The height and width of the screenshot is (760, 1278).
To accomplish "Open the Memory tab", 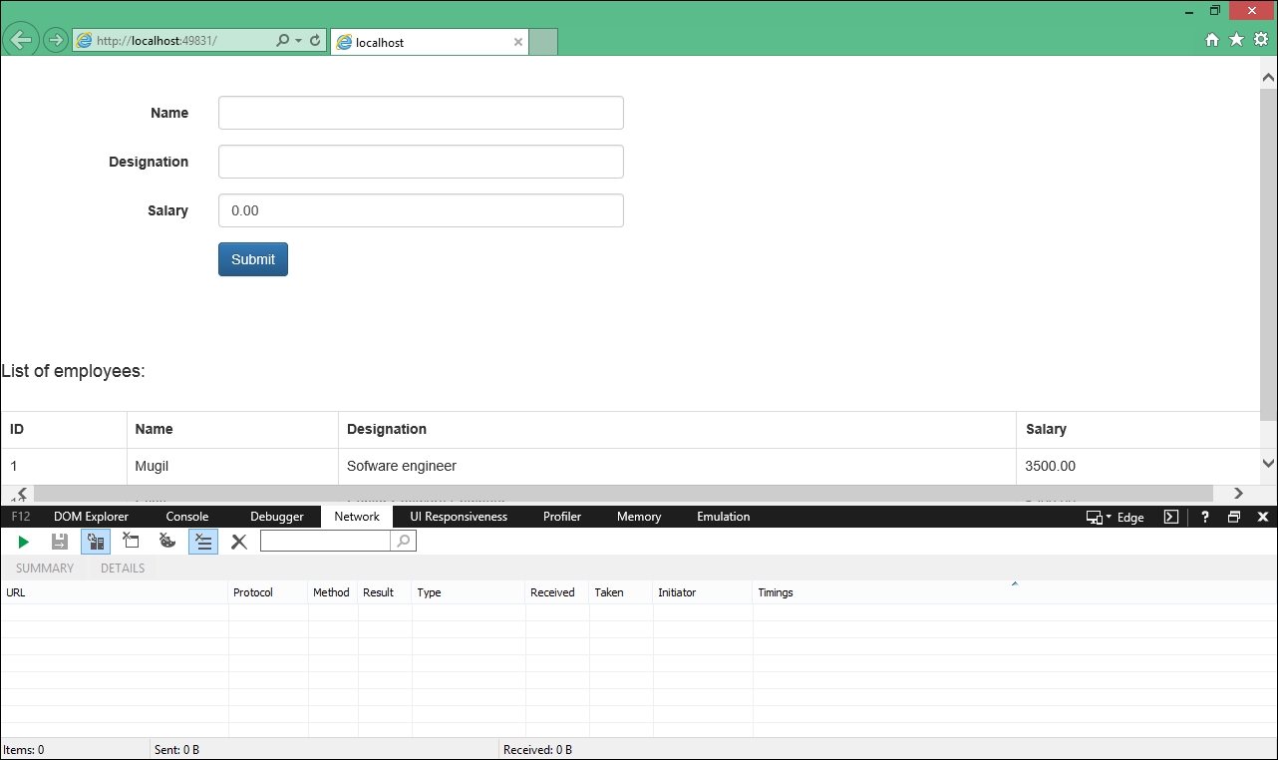I will tap(639, 517).
